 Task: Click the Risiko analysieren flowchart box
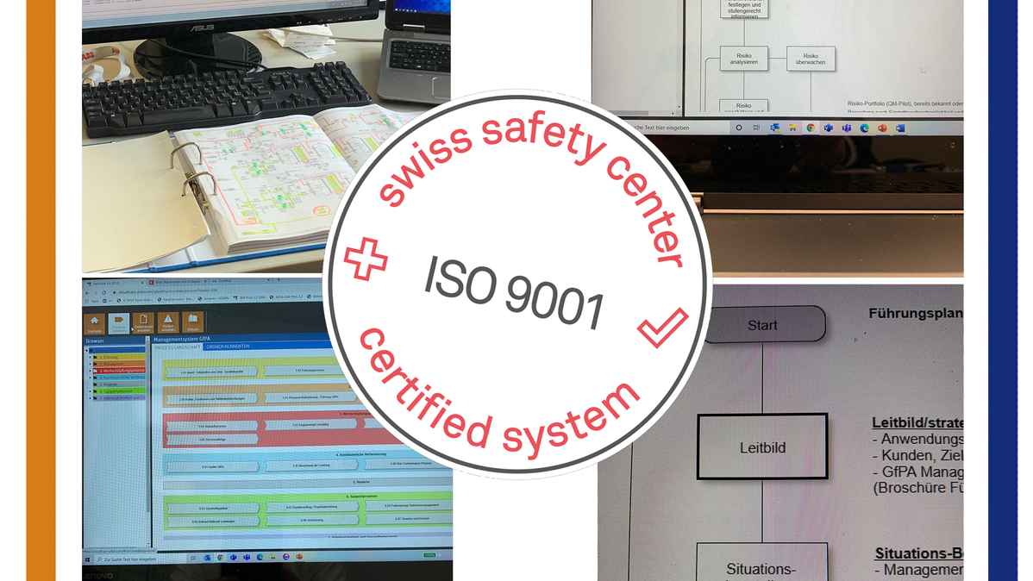pyautogui.click(x=742, y=59)
